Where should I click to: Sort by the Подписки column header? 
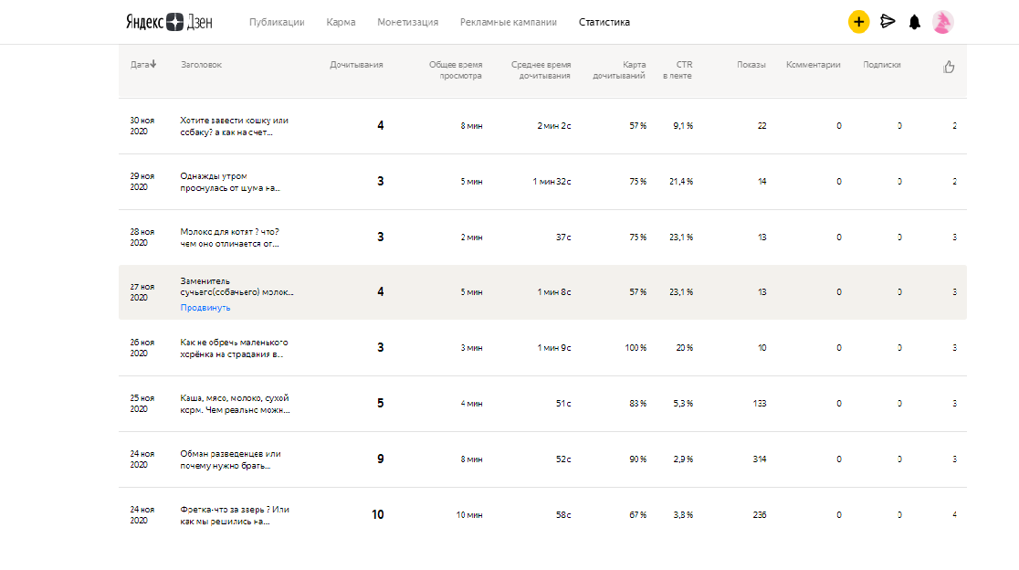click(882, 64)
